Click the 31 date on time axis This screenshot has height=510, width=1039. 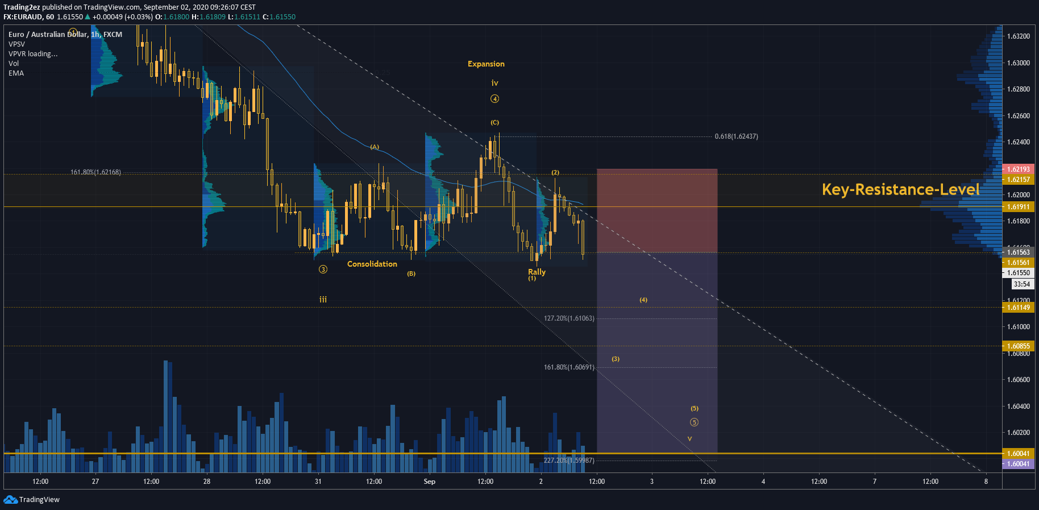pos(318,482)
